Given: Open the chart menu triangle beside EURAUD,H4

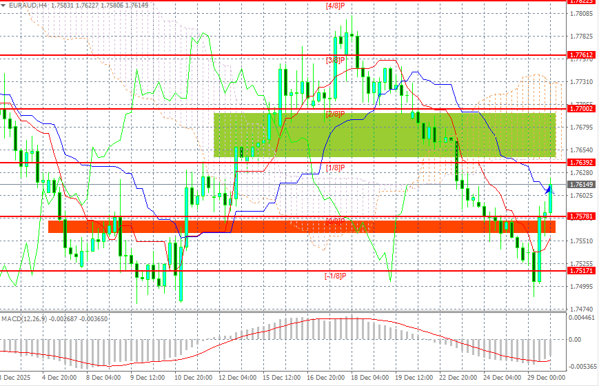Looking at the screenshot, I should pyautogui.click(x=3, y=6).
